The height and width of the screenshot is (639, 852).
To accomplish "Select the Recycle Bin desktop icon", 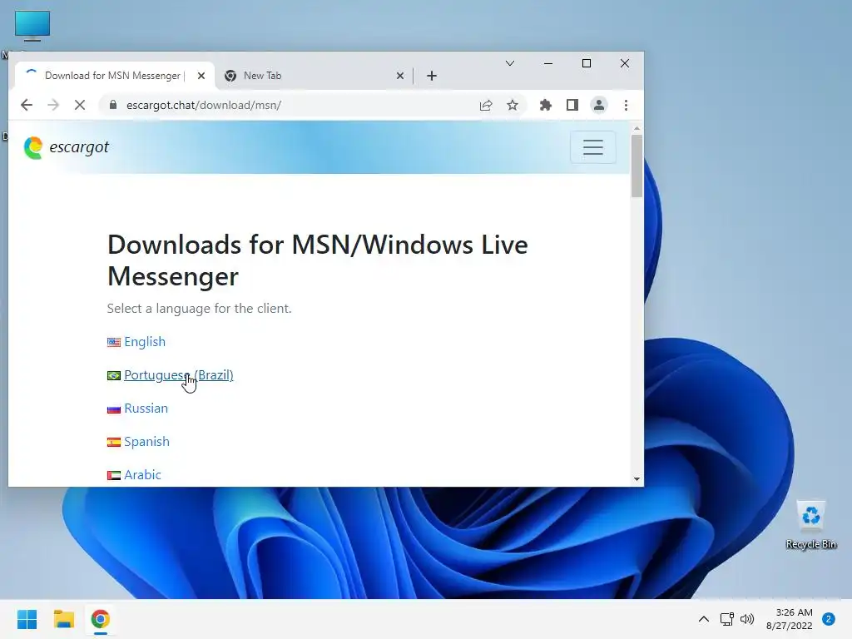I will (x=810, y=525).
